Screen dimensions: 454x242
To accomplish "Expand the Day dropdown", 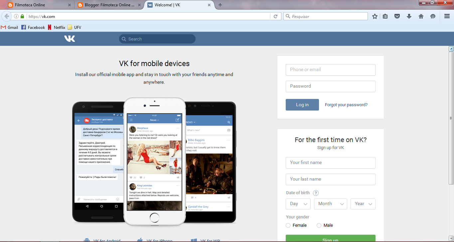I will pos(298,204).
